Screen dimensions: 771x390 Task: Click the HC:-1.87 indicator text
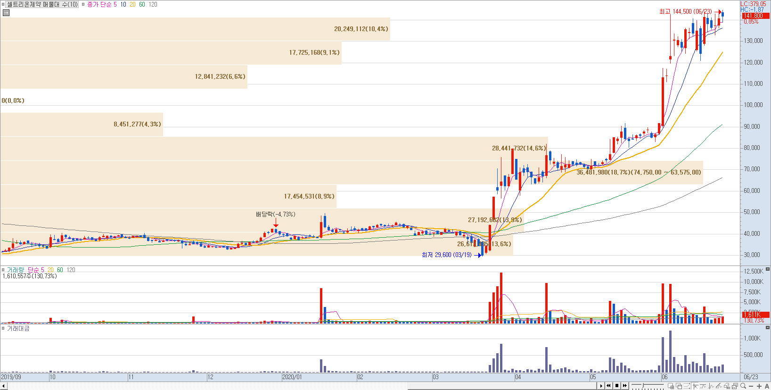pos(752,9)
